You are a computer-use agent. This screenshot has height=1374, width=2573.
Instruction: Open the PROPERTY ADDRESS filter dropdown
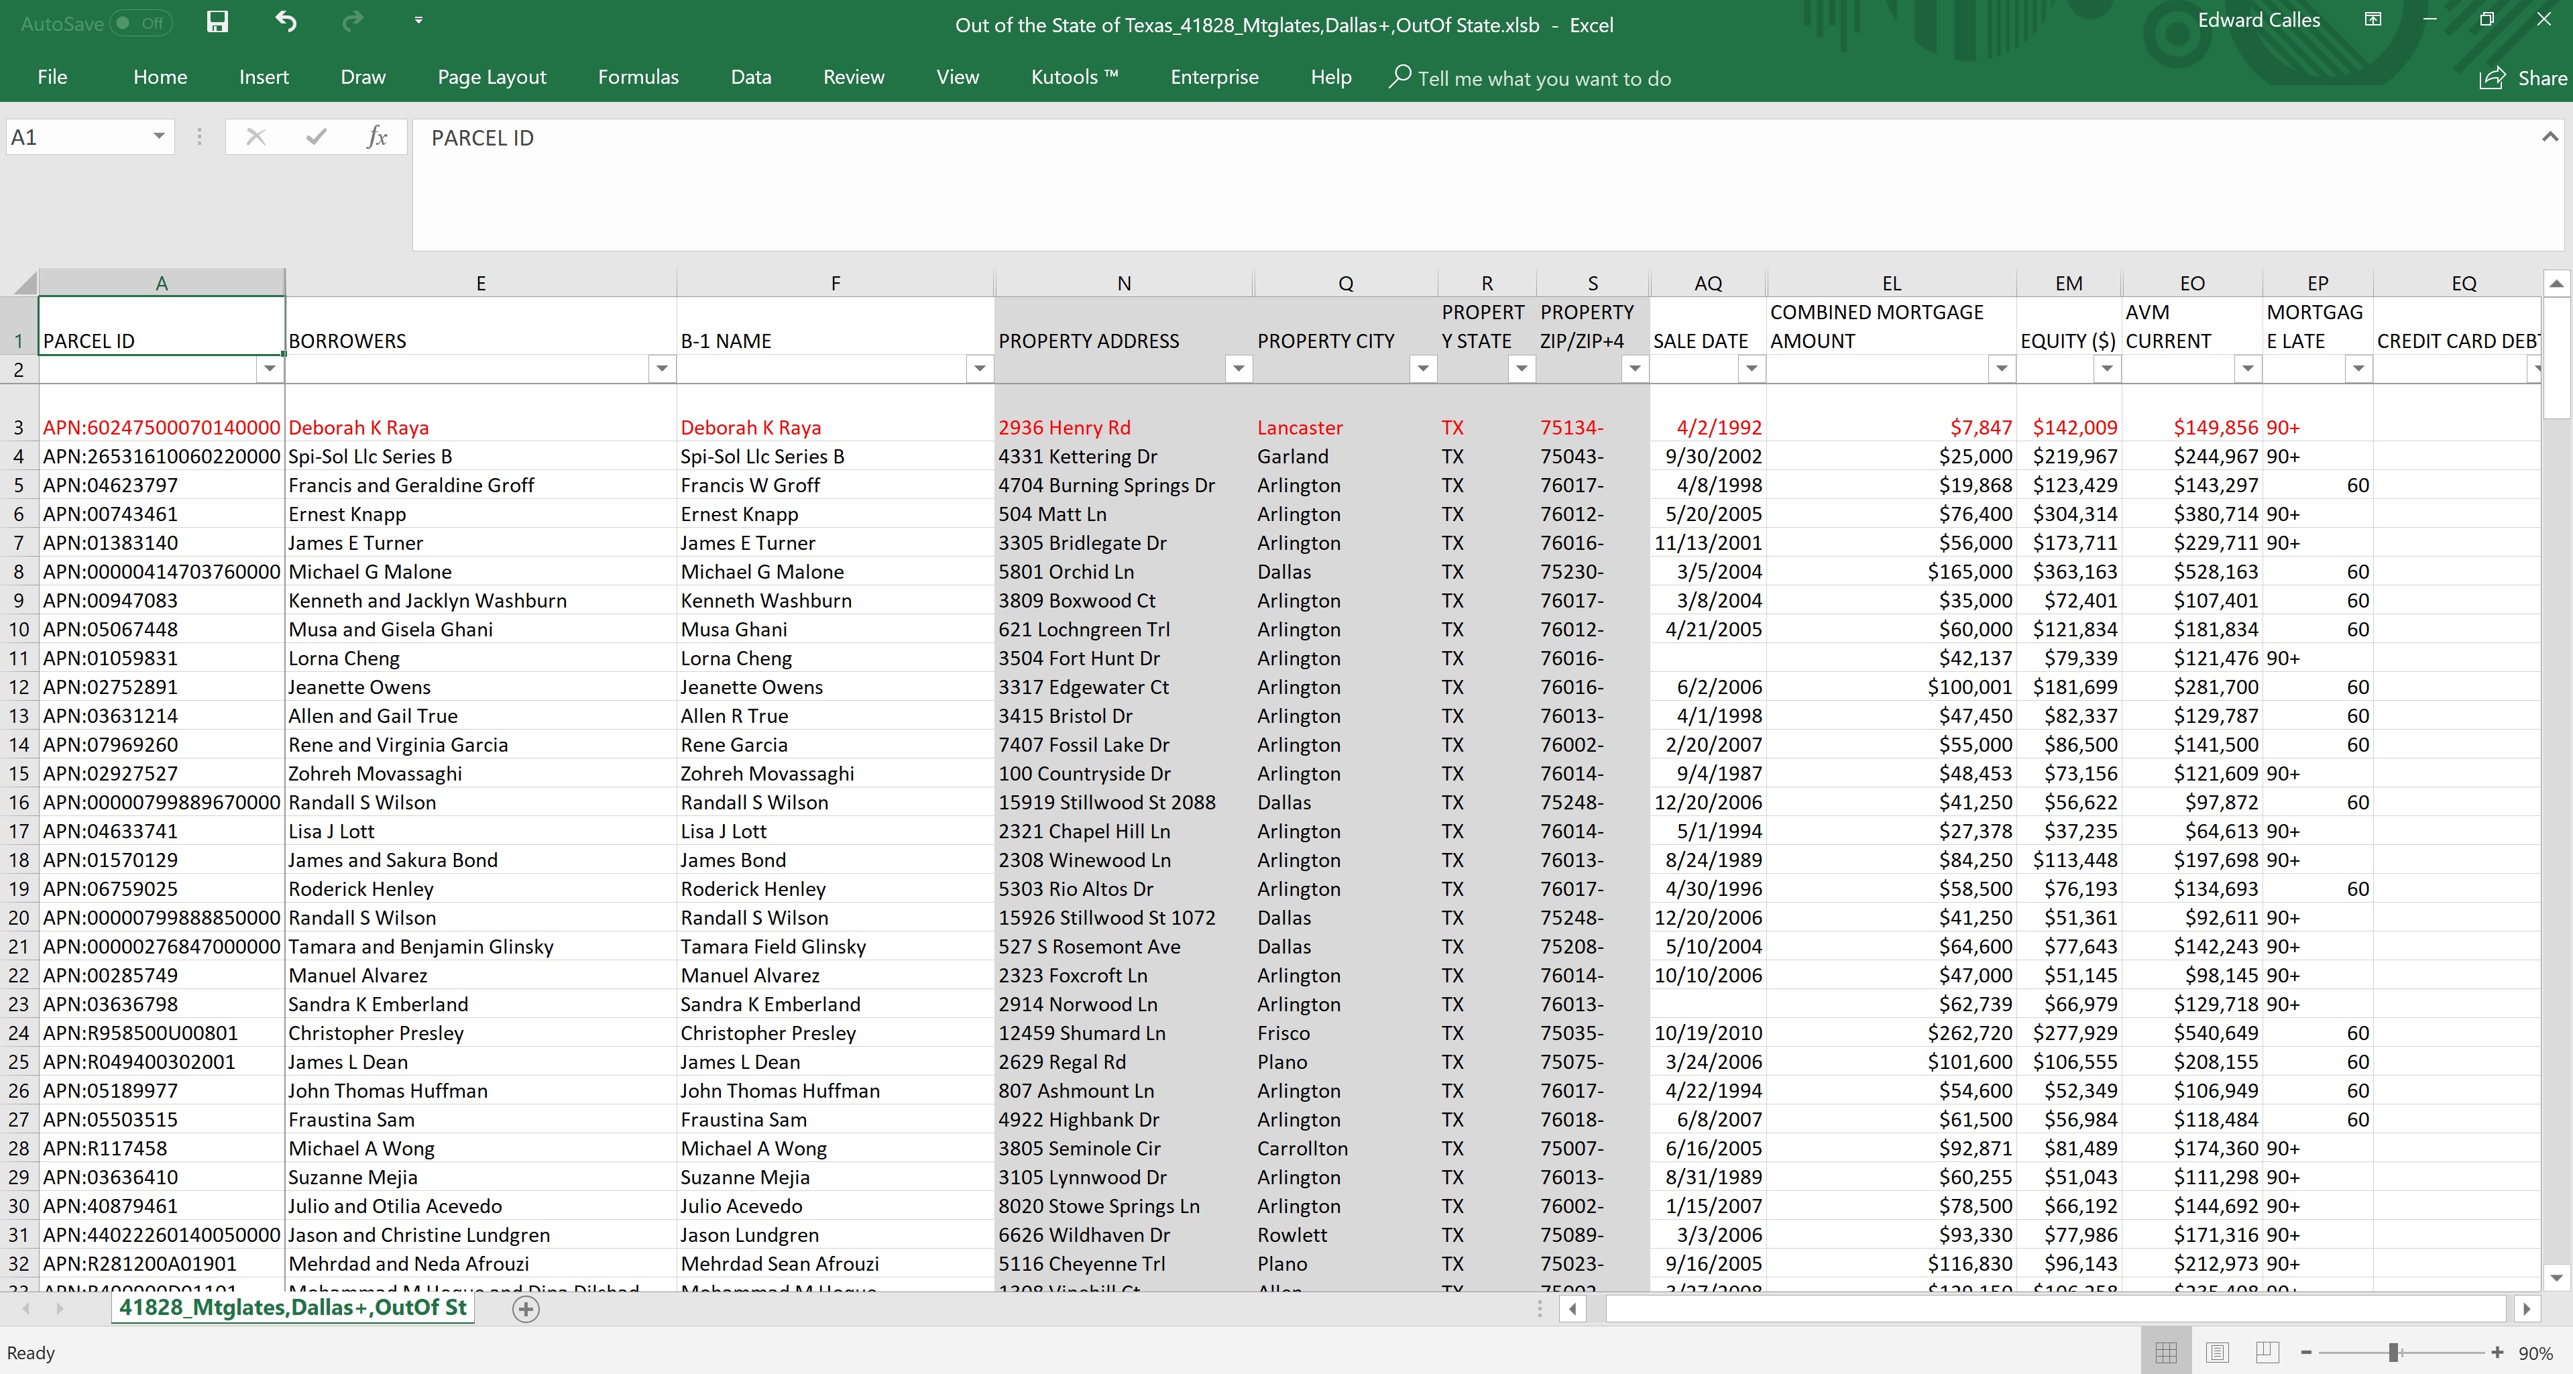pyautogui.click(x=1239, y=369)
